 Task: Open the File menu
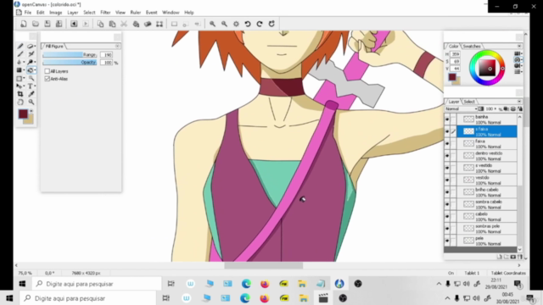28,13
